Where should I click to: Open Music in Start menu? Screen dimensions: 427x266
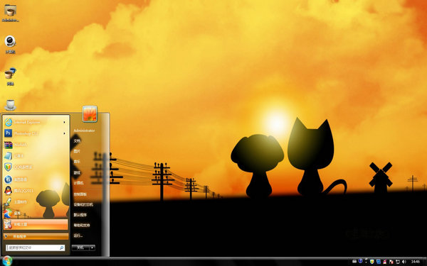coord(77,162)
